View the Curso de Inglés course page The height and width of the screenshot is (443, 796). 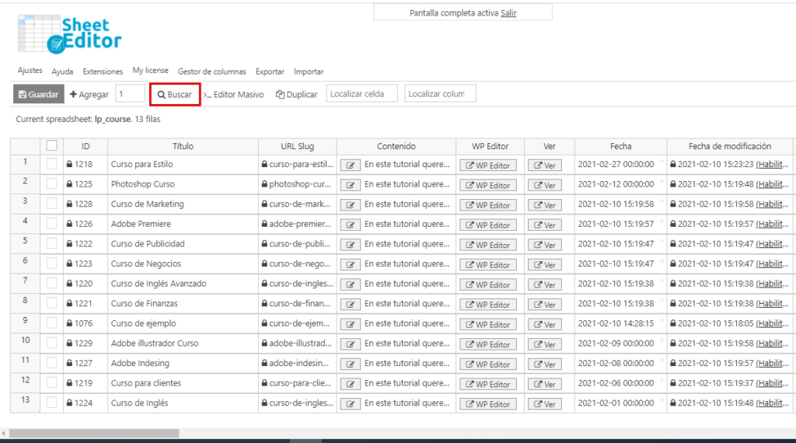click(545, 404)
